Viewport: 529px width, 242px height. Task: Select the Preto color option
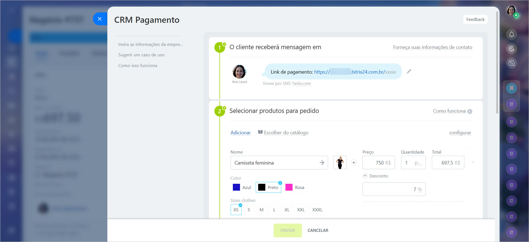click(268, 187)
